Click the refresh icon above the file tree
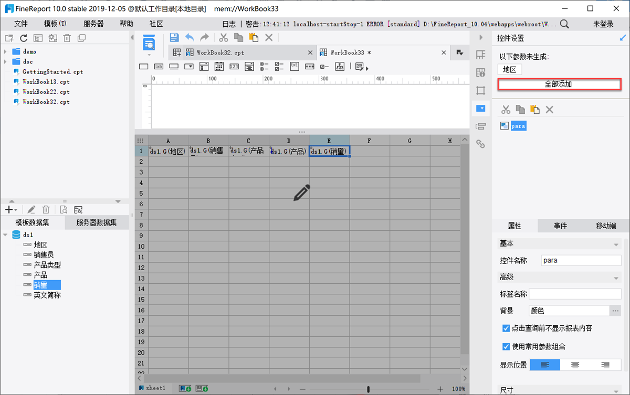The image size is (630, 395). tap(24, 38)
